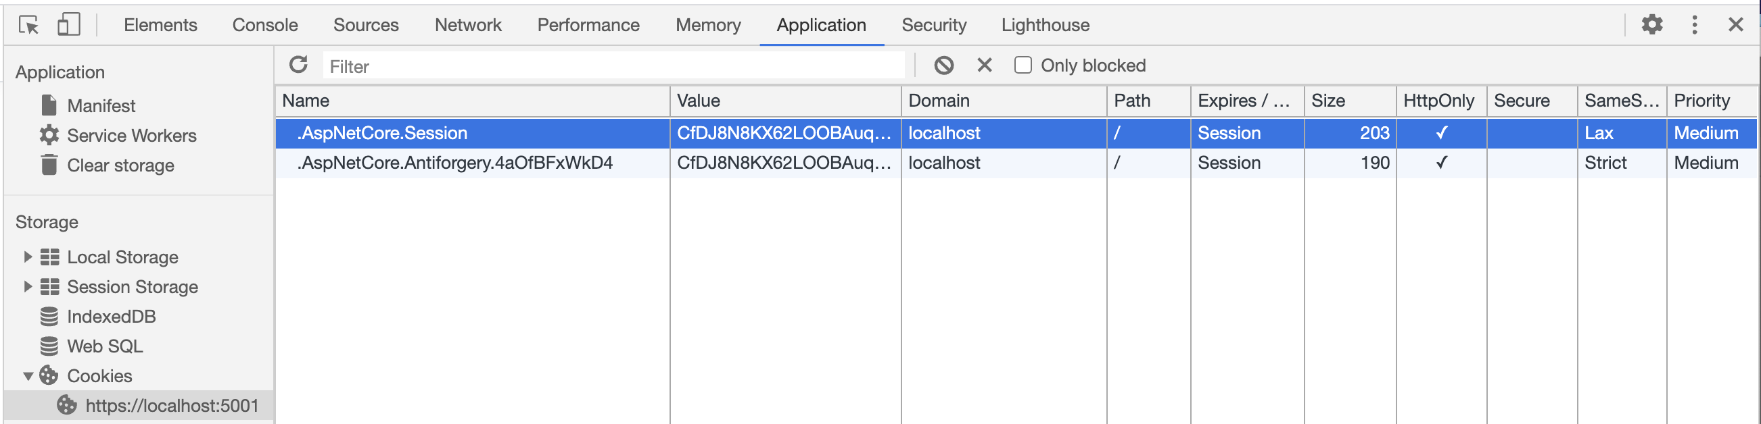Select Web SQL in the Storage section

105,346
